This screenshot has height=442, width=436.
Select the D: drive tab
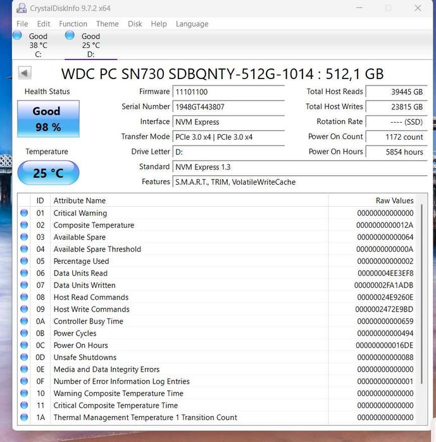coord(91,45)
